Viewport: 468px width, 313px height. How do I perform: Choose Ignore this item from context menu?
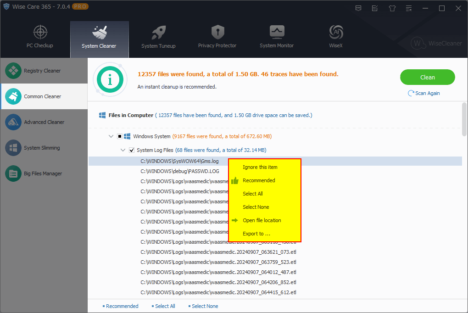coord(265,167)
